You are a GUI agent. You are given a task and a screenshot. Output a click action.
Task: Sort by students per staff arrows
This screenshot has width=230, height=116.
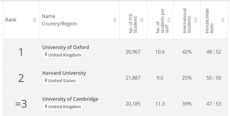[169, 20]
